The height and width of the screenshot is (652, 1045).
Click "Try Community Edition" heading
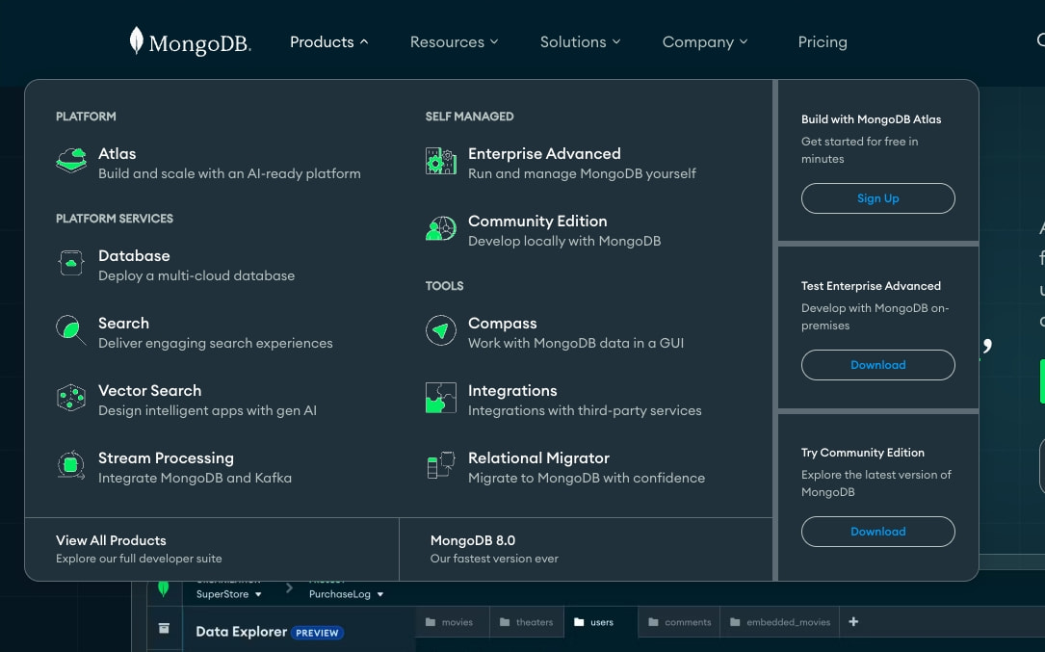[x=863, y=453]
